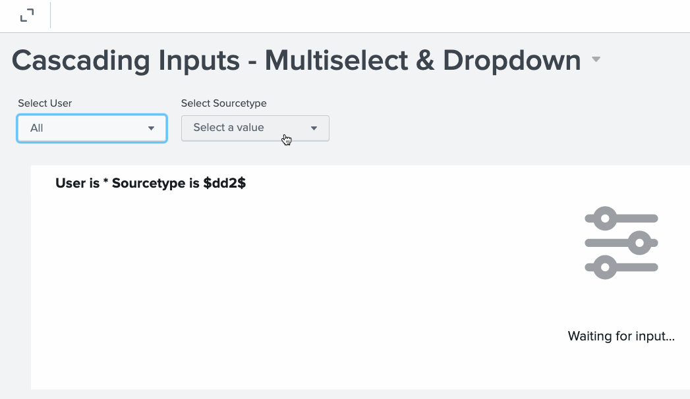
Task: Click the Select User label
Action: (x=45, y=103)
